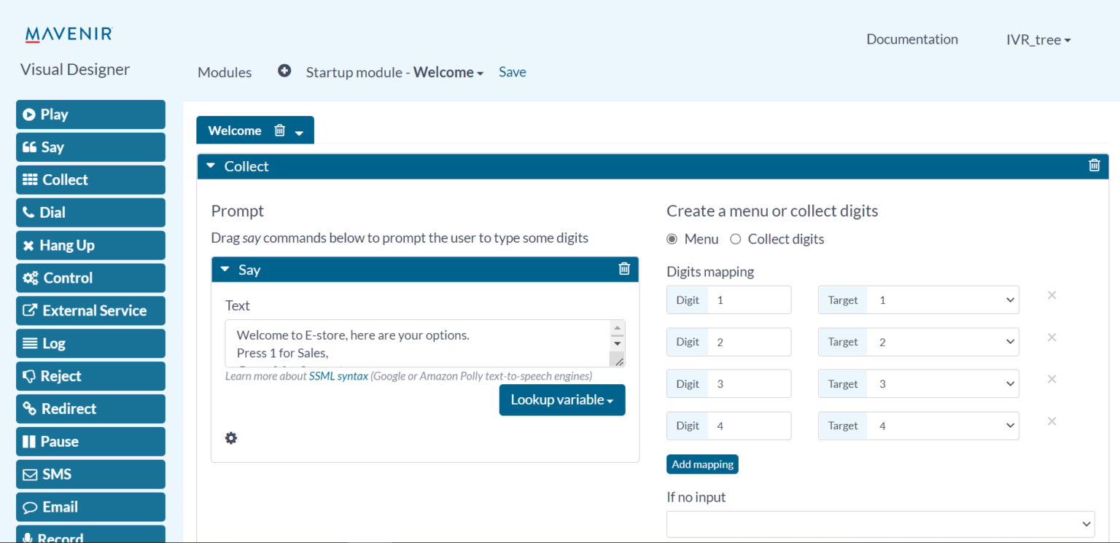Screen dimensions: 1120x543
Task: Open the If no input dropdown
Action: [x=880, y=524]
